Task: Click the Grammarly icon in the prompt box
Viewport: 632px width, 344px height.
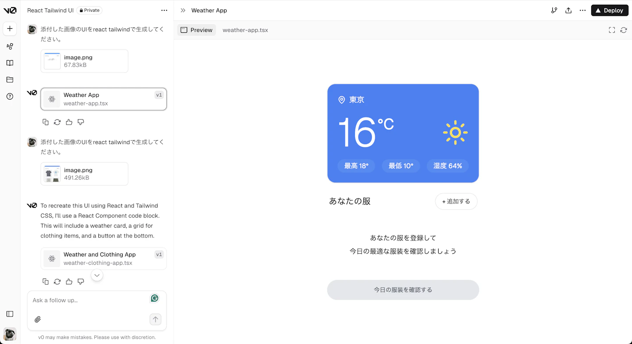Action: (x=154, y=298)
